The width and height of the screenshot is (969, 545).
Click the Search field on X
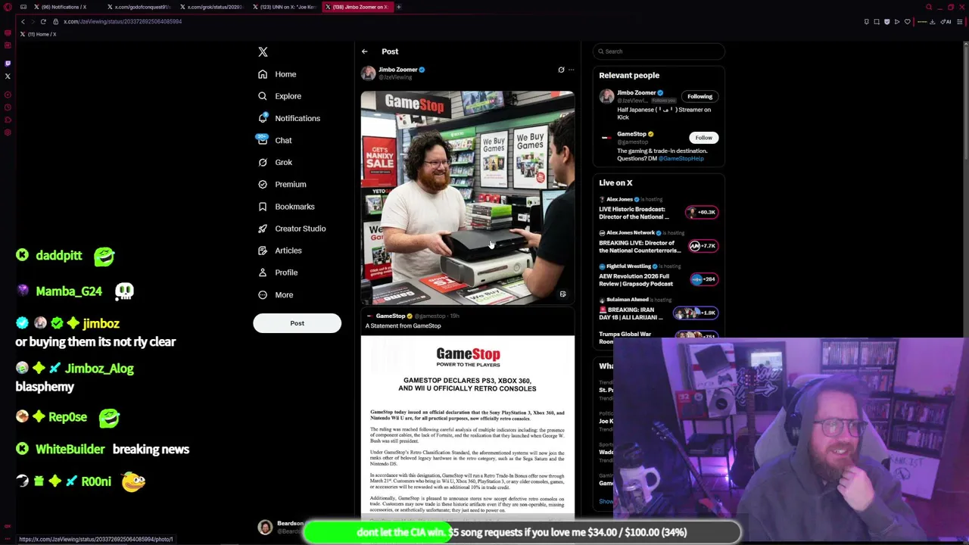(659, 51)
